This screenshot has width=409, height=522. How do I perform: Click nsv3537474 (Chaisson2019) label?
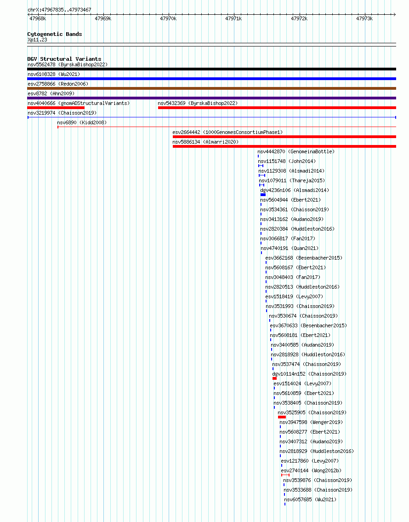307,364
